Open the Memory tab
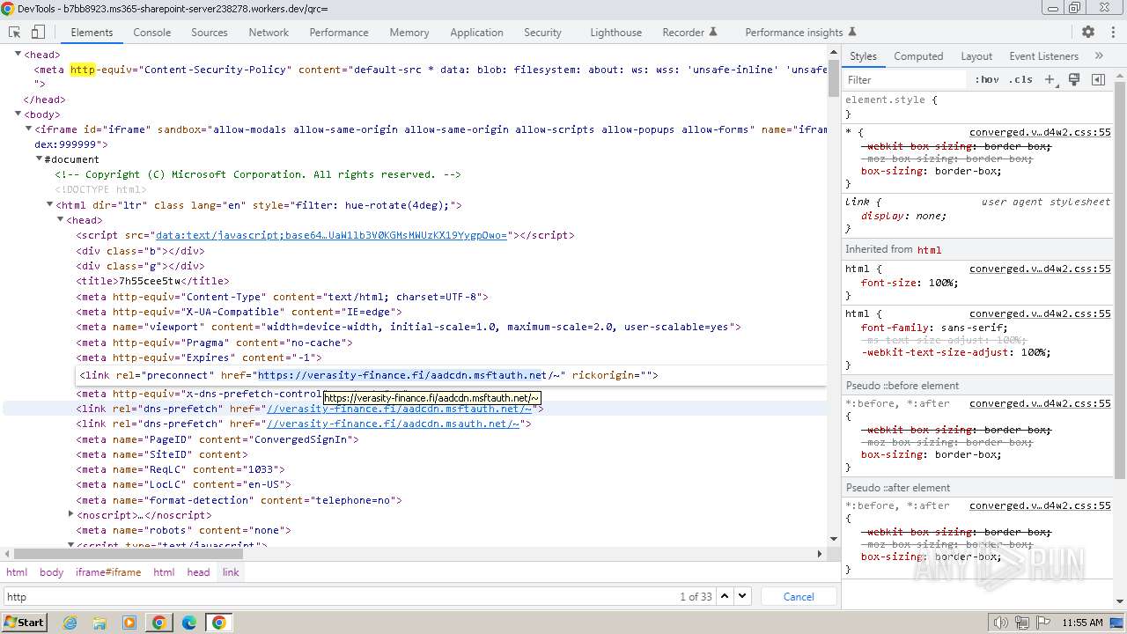Image resolution: width=1127 pixels, height=634 pixels. coord(409,32)
